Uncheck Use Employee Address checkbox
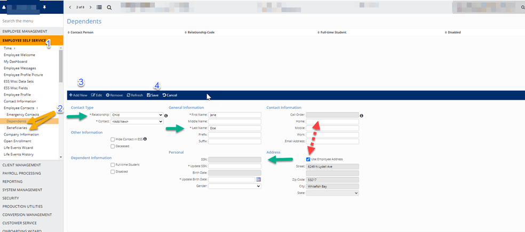 [x=308, y=159]
